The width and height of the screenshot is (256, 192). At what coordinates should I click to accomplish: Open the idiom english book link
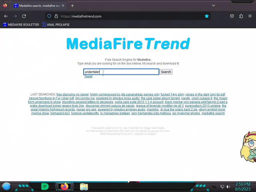pos(212,109)
